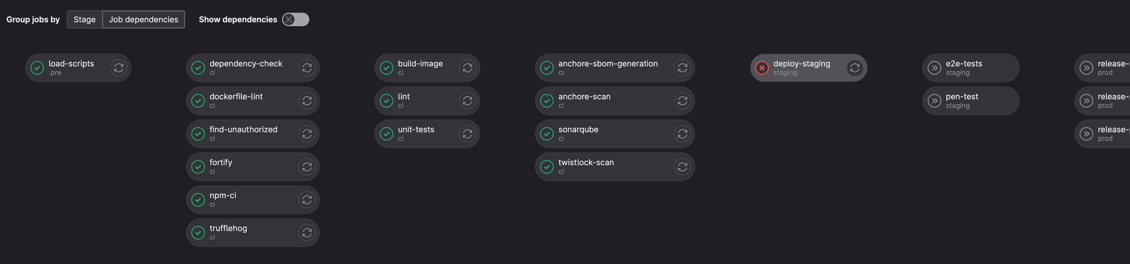Retry the load-scripts job
Viewport: 1130px width, 264px height.
[x=118, y=68]
